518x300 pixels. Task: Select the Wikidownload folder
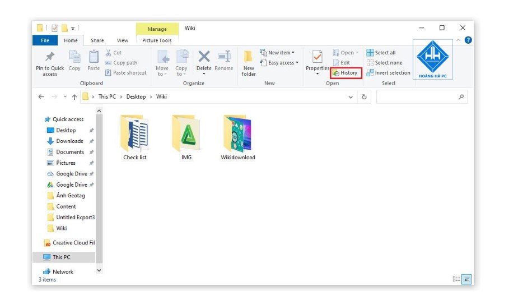coord(238,137)
